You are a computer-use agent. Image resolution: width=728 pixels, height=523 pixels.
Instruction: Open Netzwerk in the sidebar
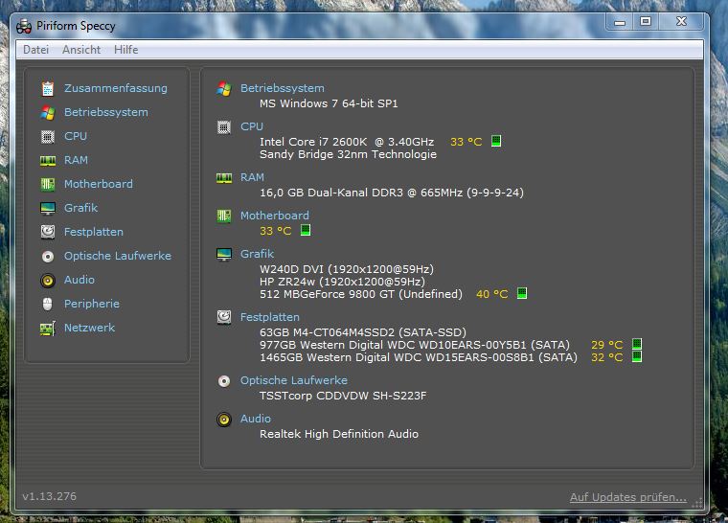[x=90, y=328]
